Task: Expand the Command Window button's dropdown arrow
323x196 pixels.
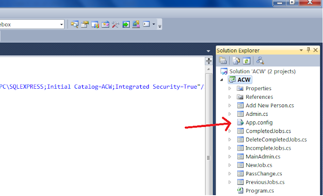Action: (x=153, y=24)
